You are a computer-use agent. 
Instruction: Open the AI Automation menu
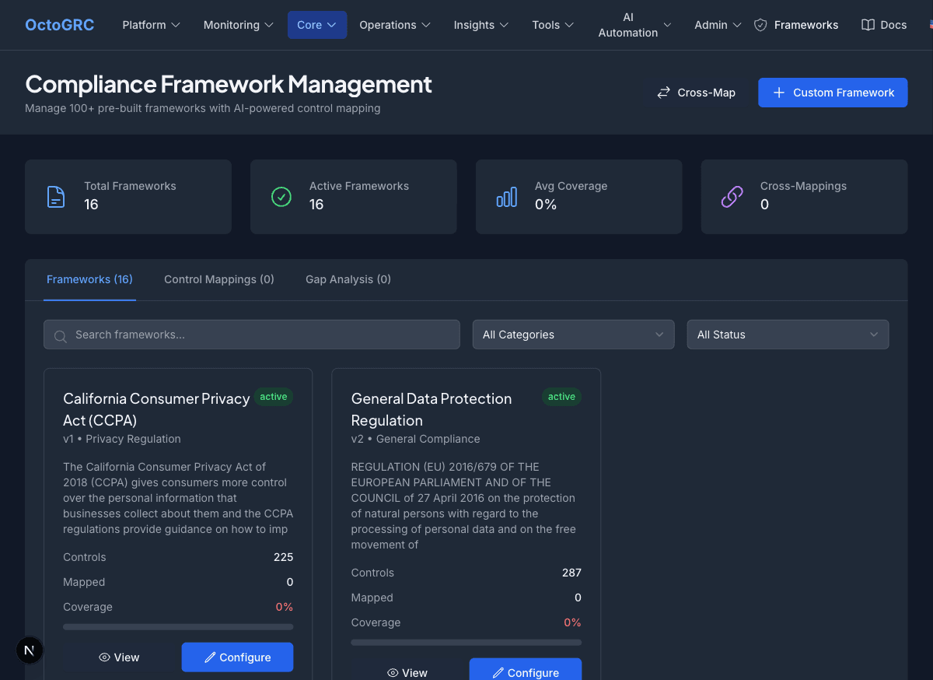click(634, 25)
